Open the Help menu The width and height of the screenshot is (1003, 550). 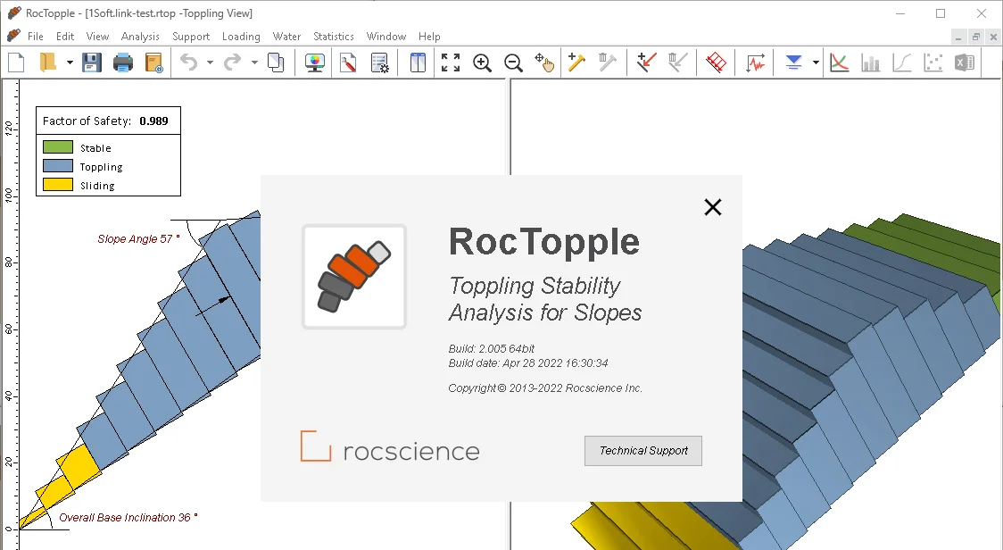pyautogui.click(x=429, y=37)
